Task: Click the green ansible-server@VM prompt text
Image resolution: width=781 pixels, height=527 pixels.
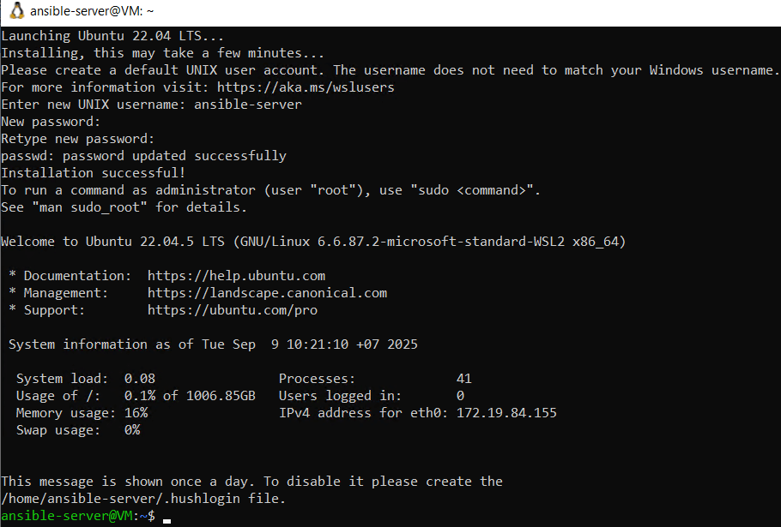Action: [66, 516]
